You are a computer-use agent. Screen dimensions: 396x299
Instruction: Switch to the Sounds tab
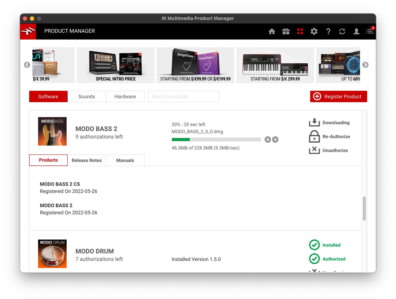(x=87, y=96)
